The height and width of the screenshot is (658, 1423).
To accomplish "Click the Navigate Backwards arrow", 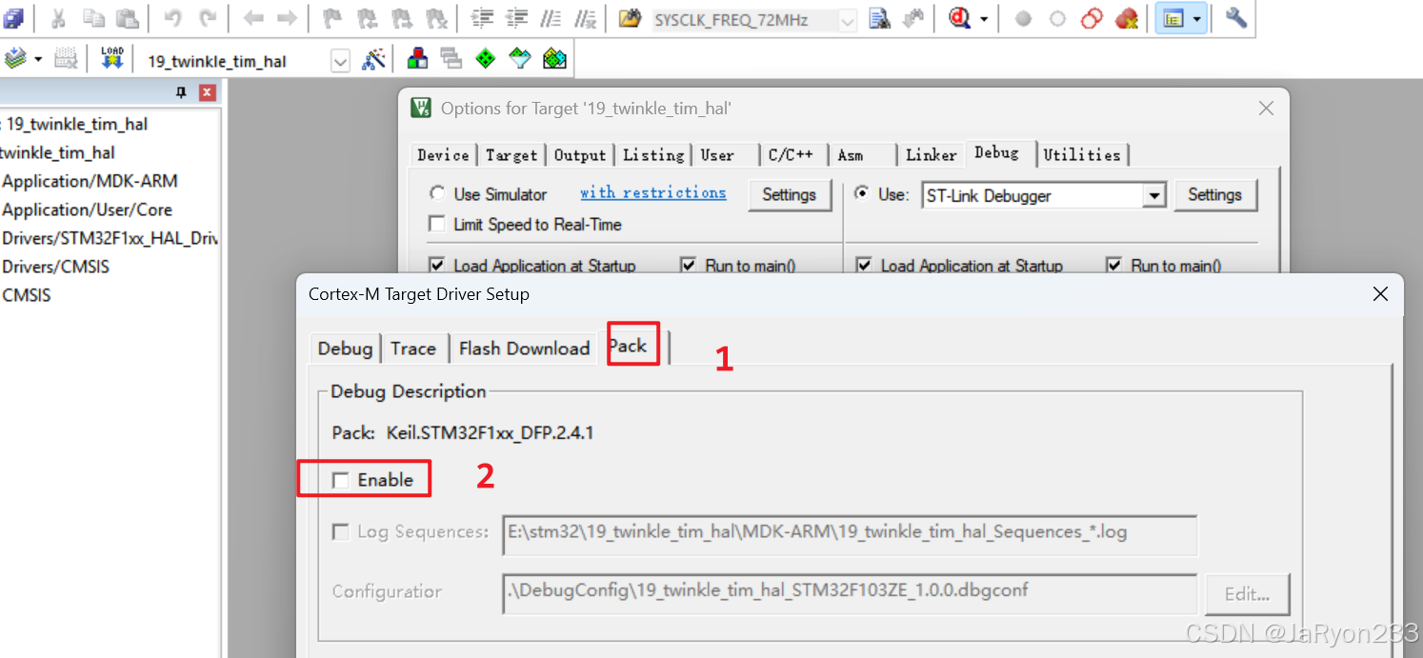I will tap(253, 18).
